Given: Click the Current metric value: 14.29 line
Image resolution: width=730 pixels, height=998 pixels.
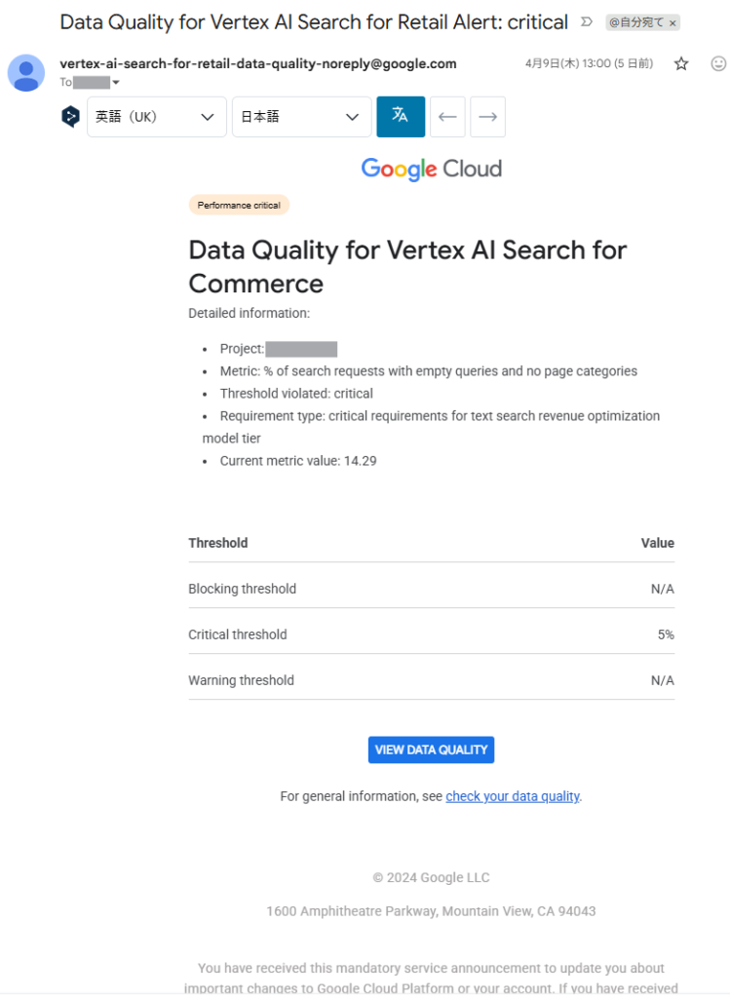Looking at the screenshot, I should click(298, 461).
